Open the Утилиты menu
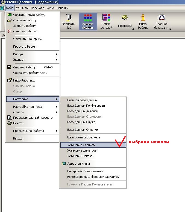The width and height of the screenshot is (185, 212). [22, 8]
